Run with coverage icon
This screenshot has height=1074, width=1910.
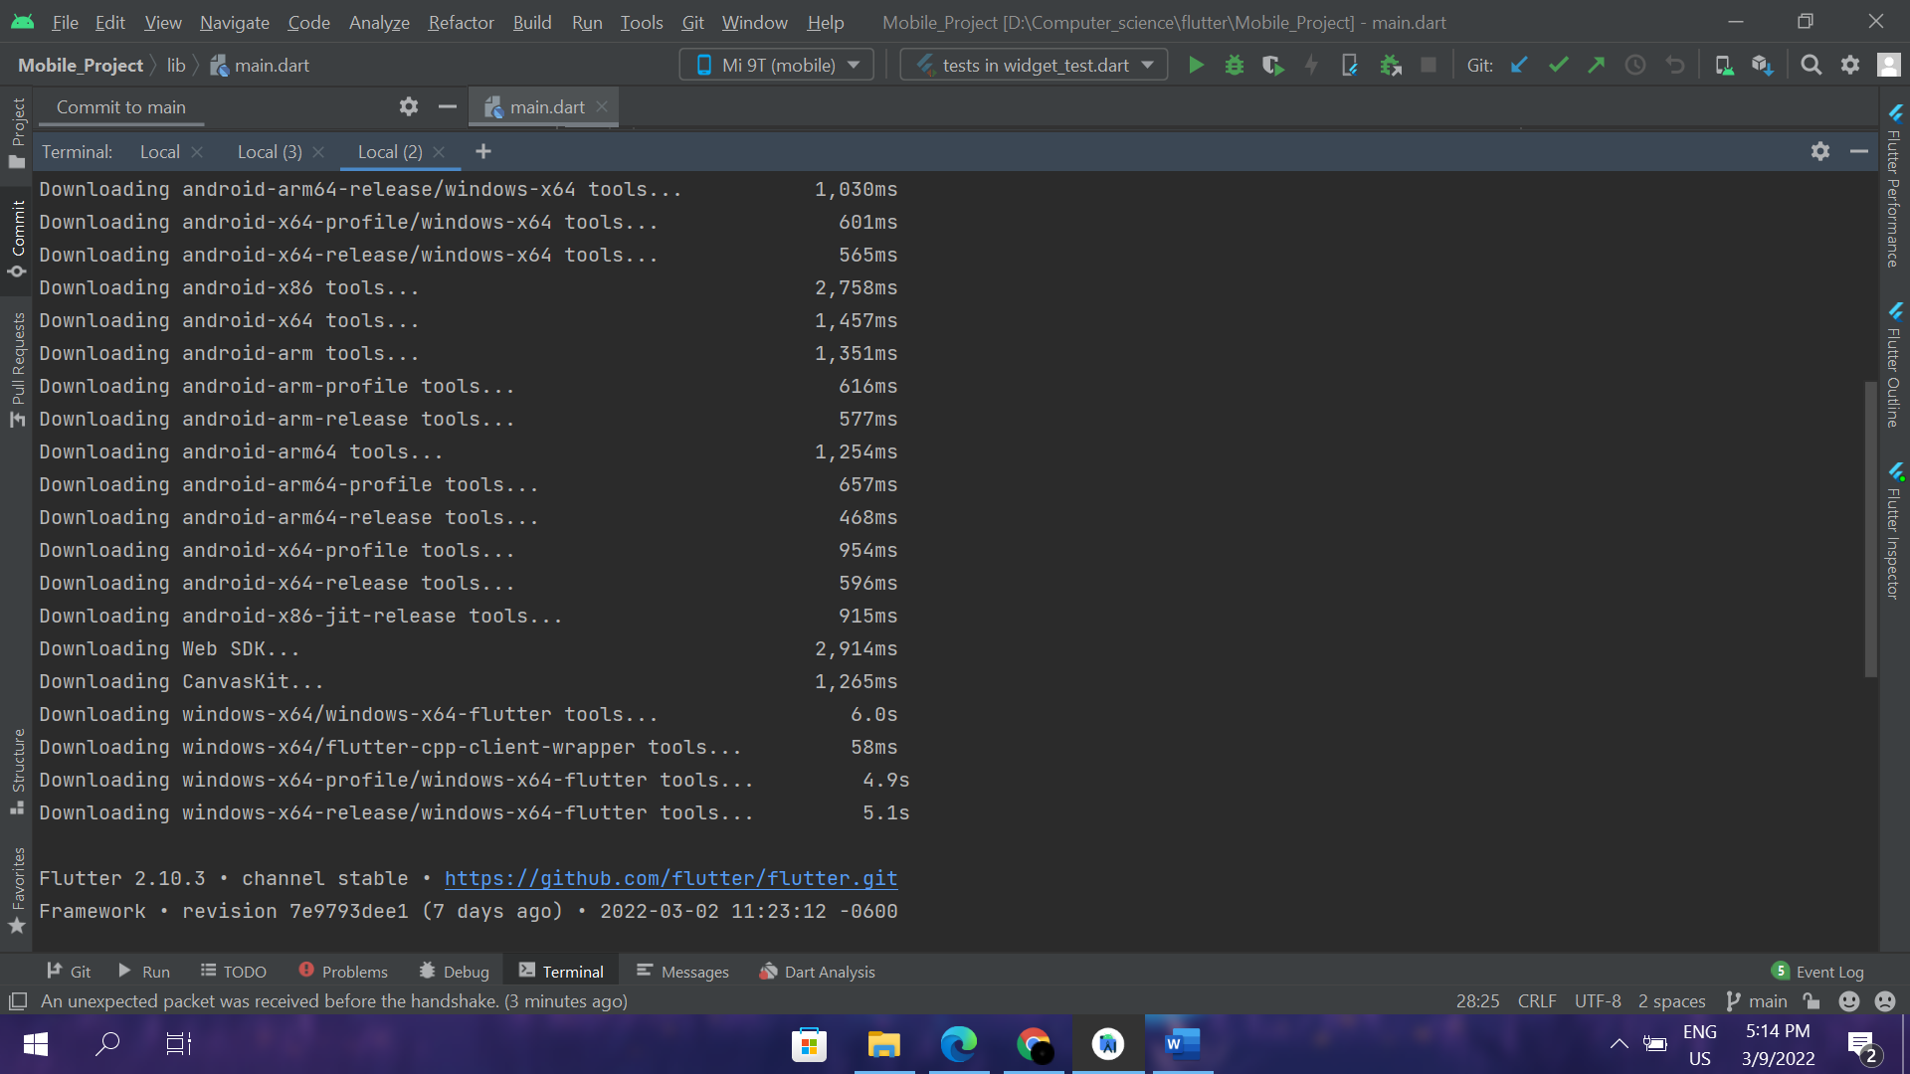pyautogui.click(x=1273, y=66)
